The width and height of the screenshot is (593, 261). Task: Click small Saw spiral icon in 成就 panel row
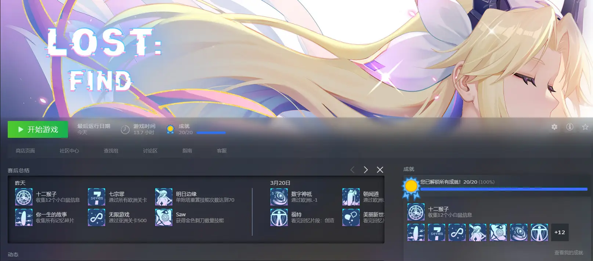click(x=498, y=232)
